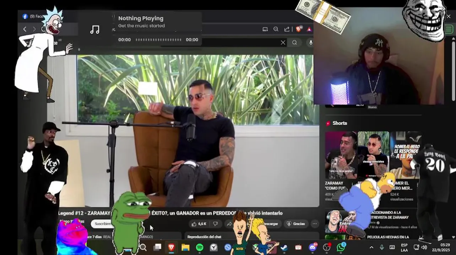Click the Brave browser taskbar icon
Image resolution: width=456 pixels, height=255 pixels.
171,247
